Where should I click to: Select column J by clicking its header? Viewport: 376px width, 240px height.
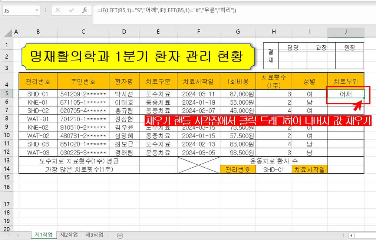(x=345, y=32)
